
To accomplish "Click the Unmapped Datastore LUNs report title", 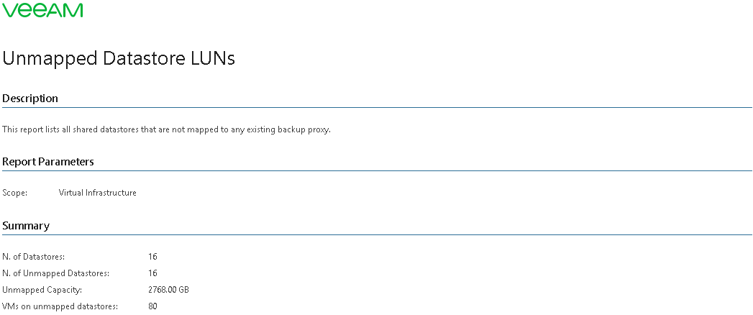I will (x=119, y=59).
